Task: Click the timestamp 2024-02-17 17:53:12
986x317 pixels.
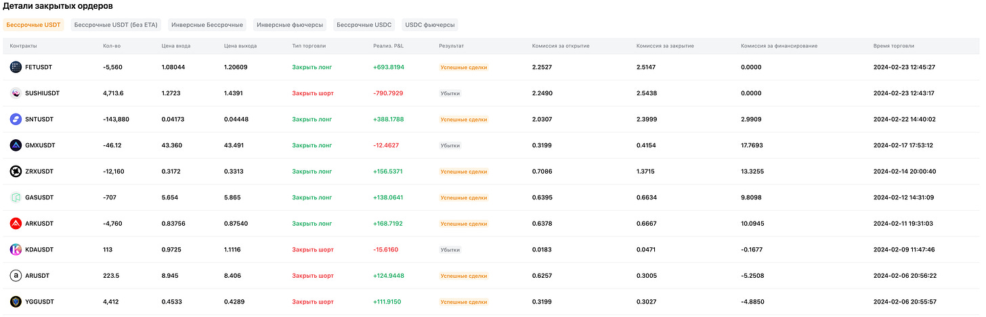Action: pos(904,145)
